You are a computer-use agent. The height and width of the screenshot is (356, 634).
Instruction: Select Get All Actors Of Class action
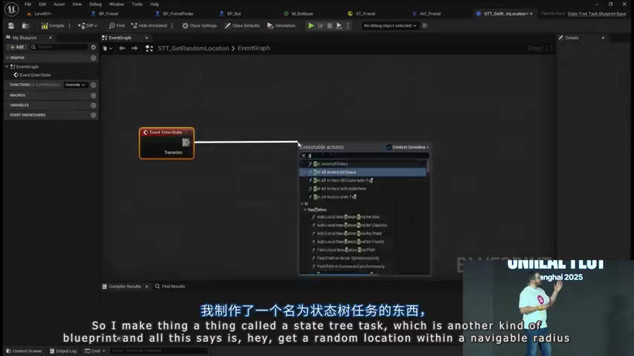point(335,172)
